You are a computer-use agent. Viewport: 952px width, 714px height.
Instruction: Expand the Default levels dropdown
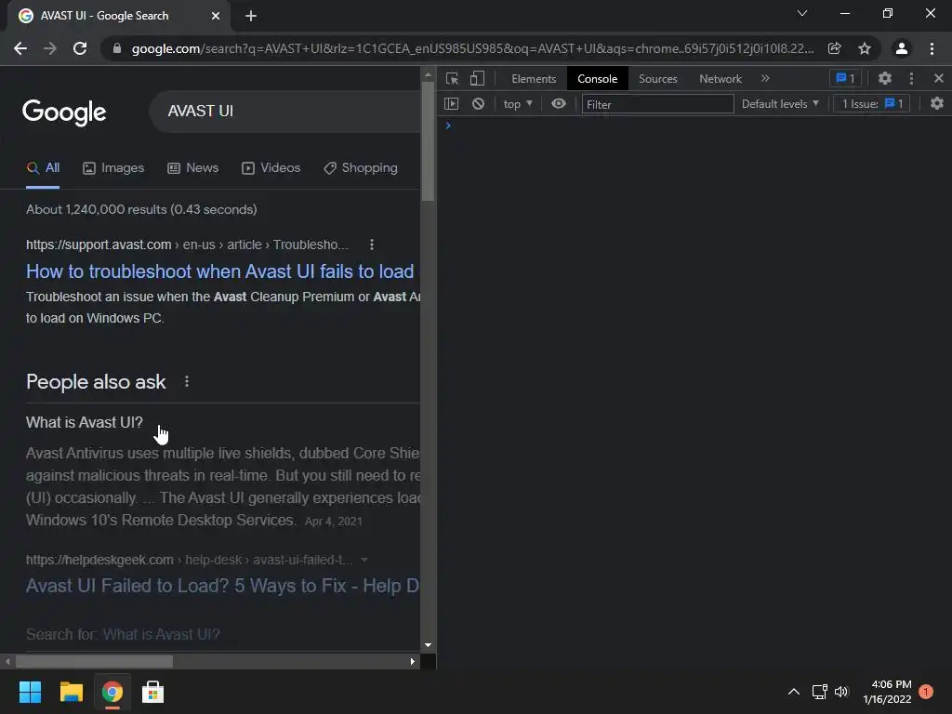780,104
